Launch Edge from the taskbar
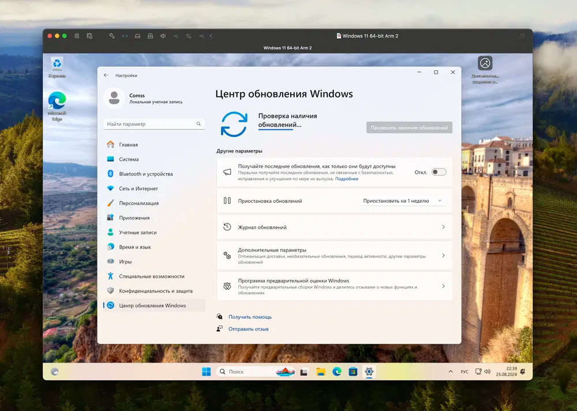 (337, 372)
